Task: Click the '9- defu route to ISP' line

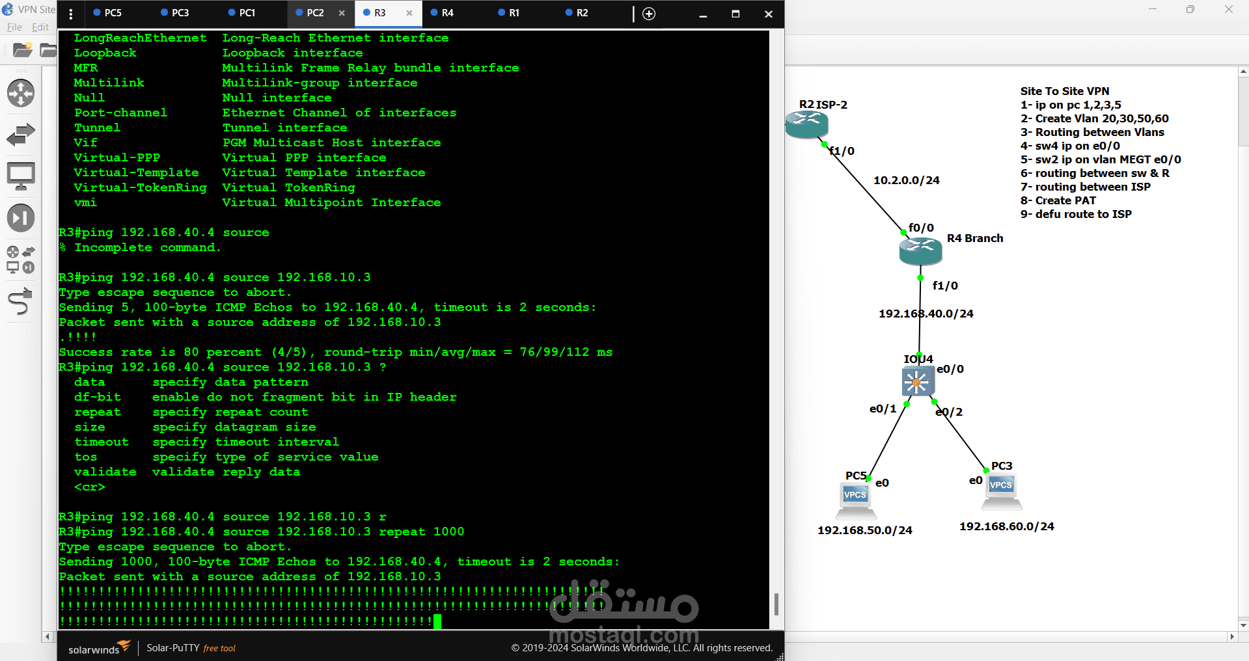Action: point(1076,214)
